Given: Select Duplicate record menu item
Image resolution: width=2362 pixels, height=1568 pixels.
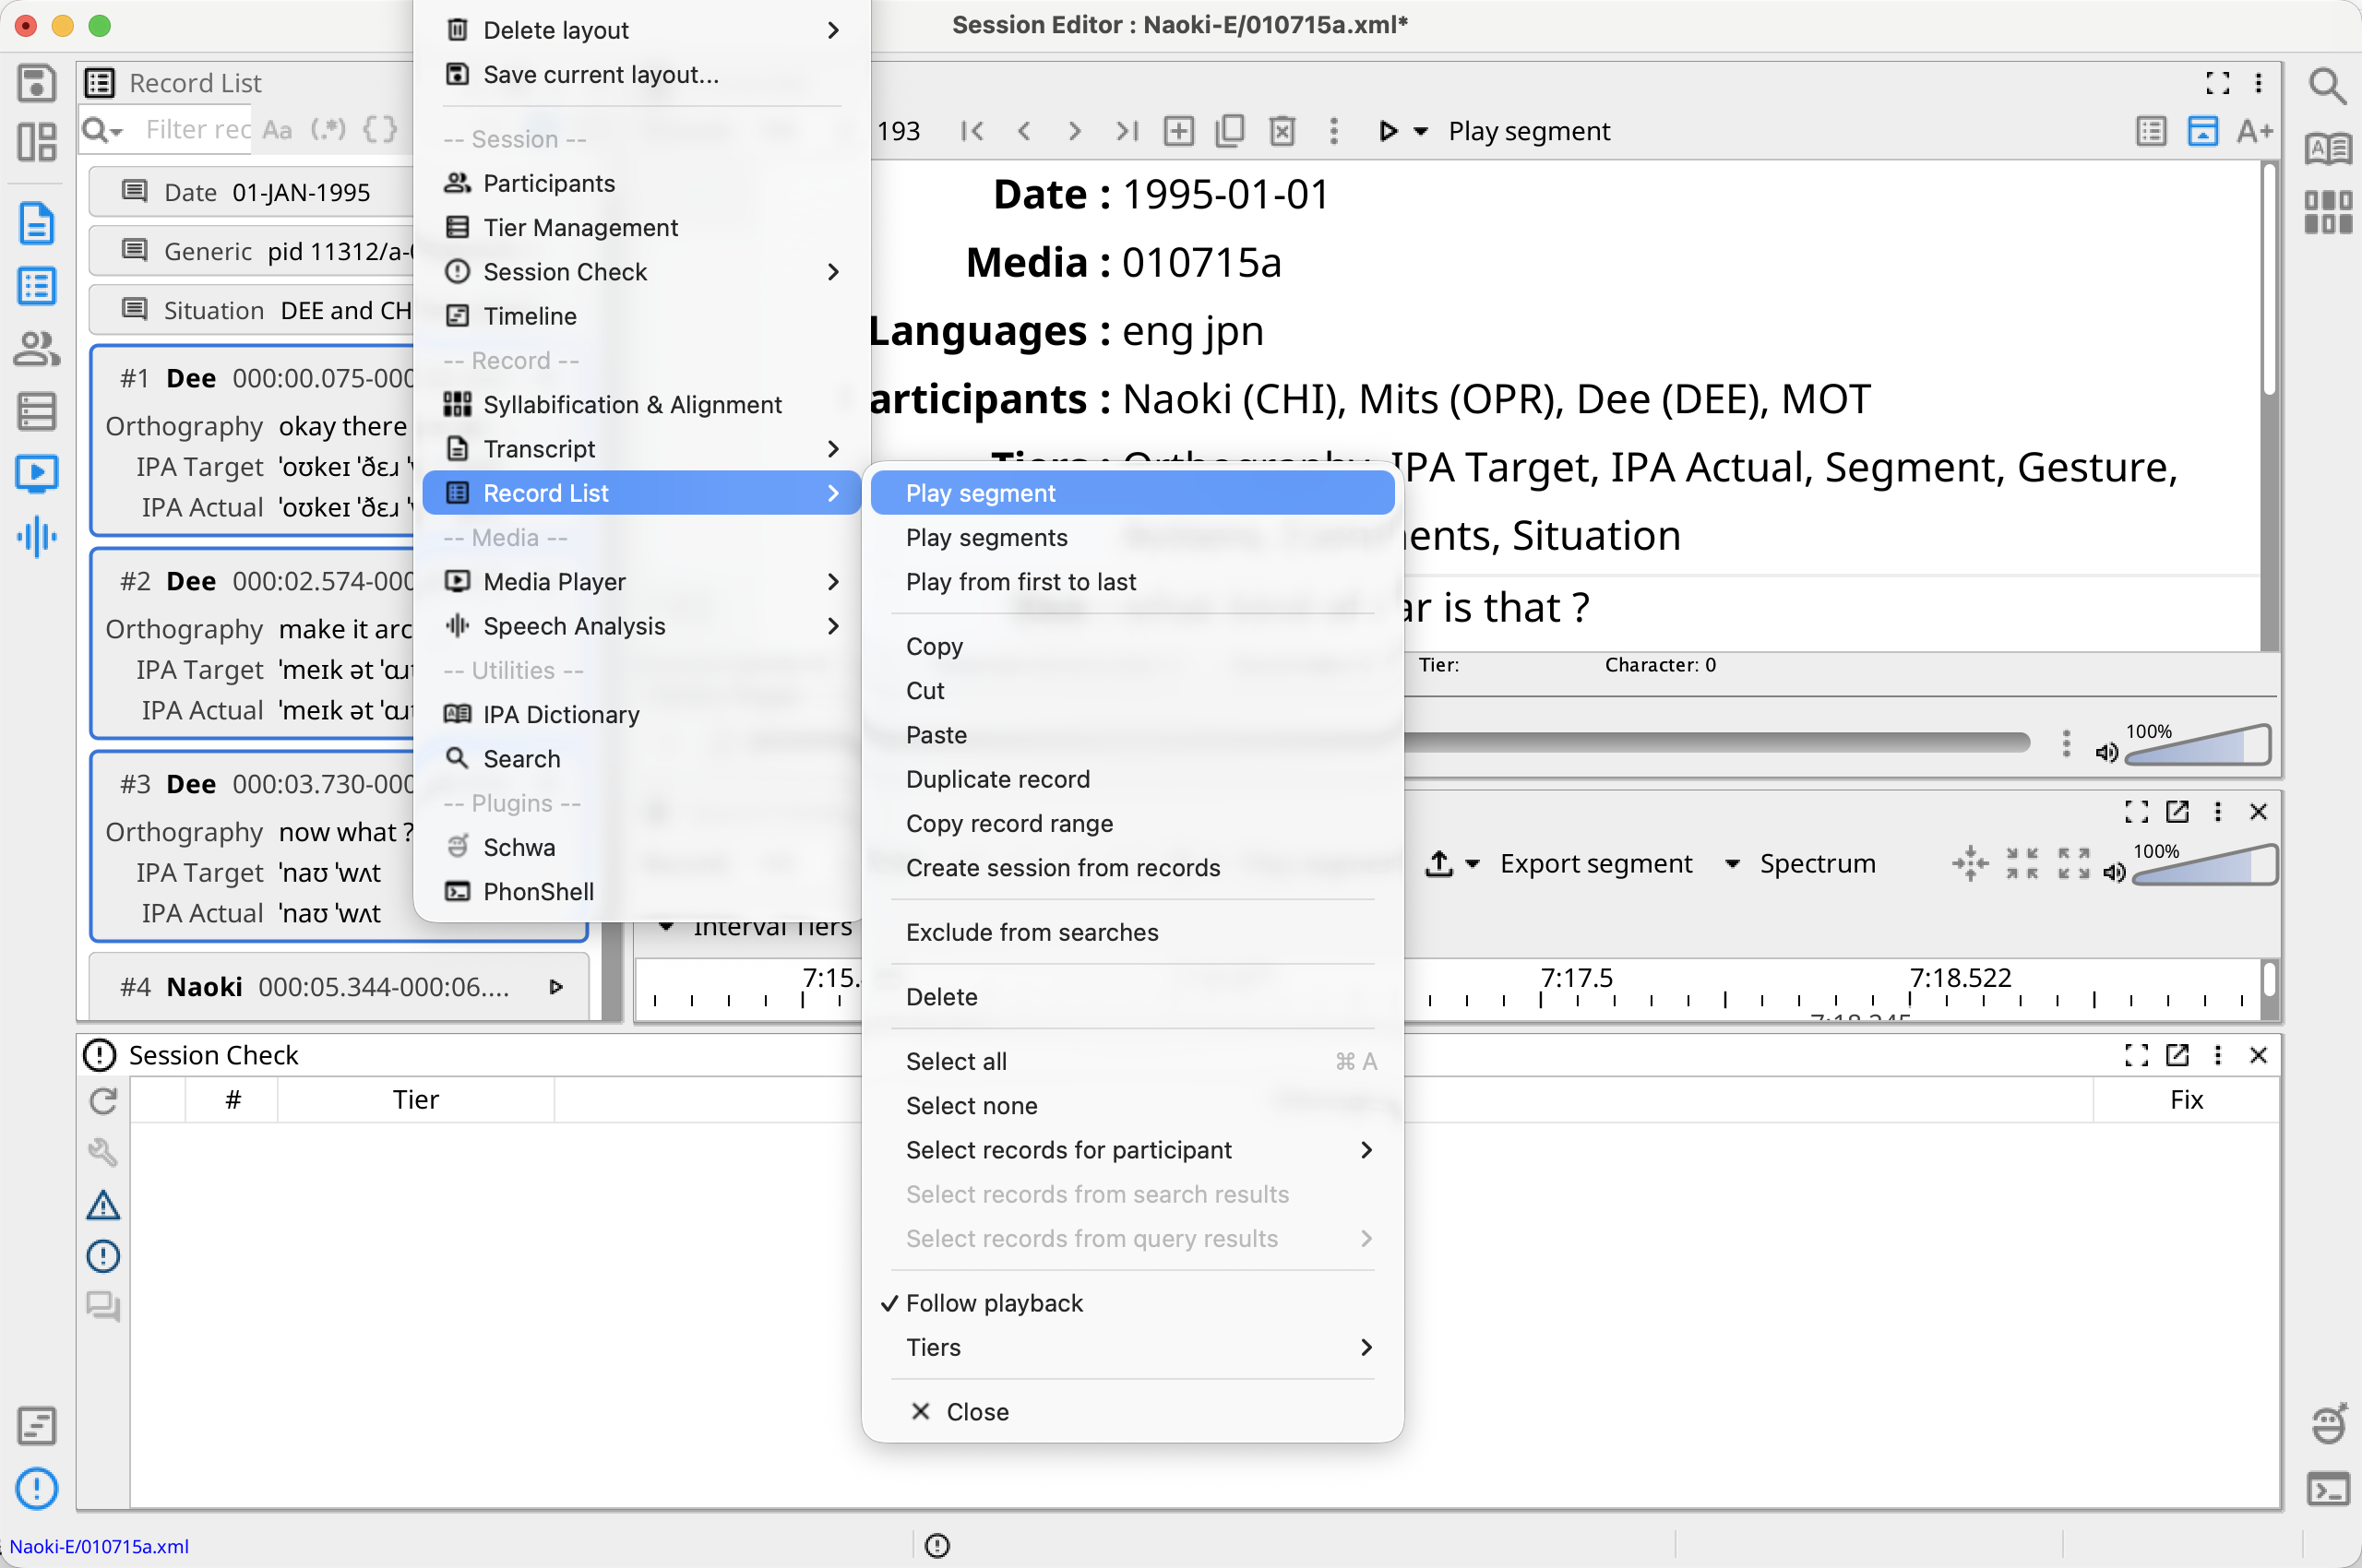Looking at the screenshot, I should pyautogui.click(x=1131, y=779).
